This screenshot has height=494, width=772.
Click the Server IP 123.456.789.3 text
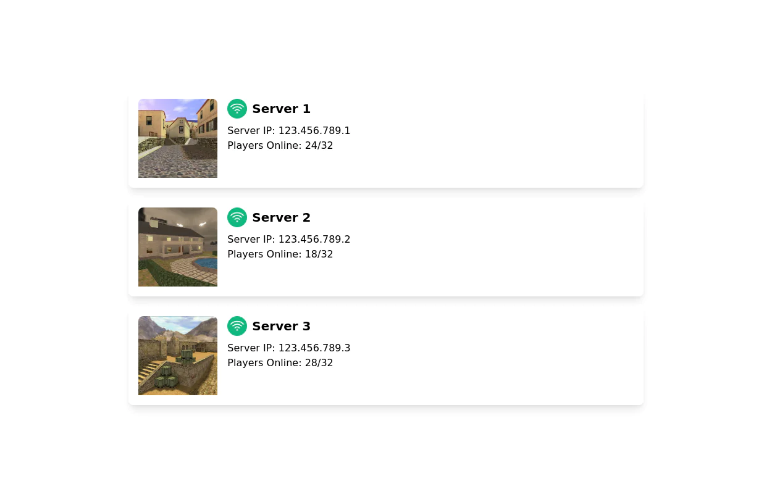click(288, 348)
